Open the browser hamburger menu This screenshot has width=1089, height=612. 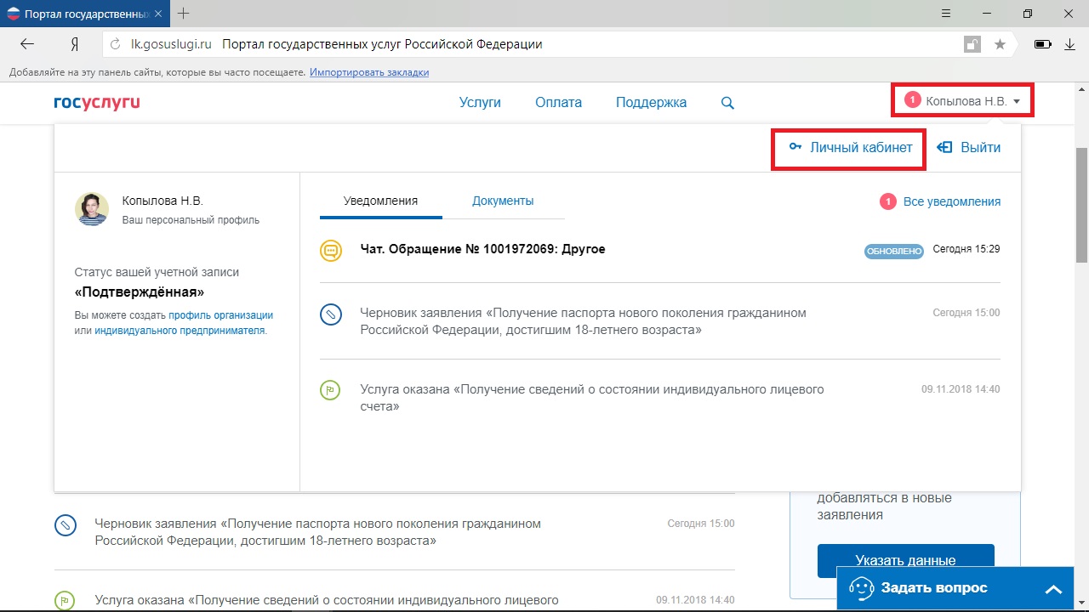coord(946,14)
